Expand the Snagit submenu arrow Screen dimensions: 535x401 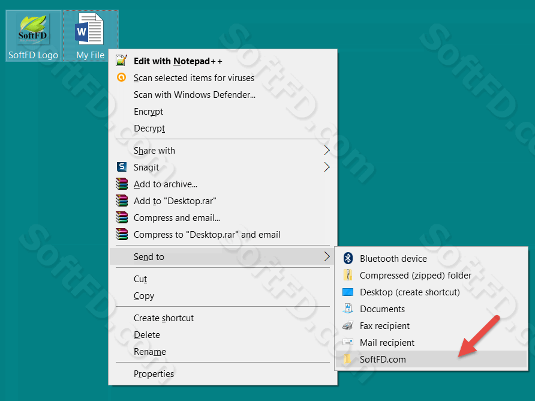(x=326, y=167)
